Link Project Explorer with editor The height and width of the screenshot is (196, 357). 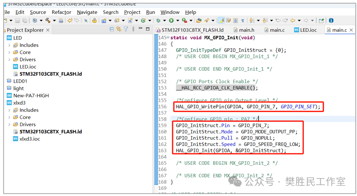point(119,29)
